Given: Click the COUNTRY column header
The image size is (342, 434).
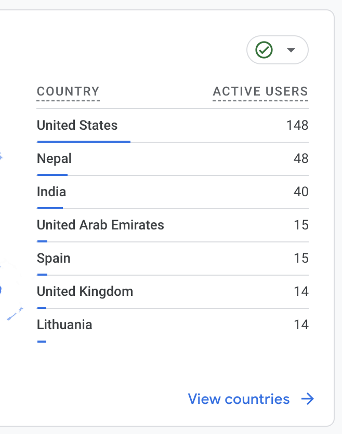Looking at the screenshot, I should [68, 92].
